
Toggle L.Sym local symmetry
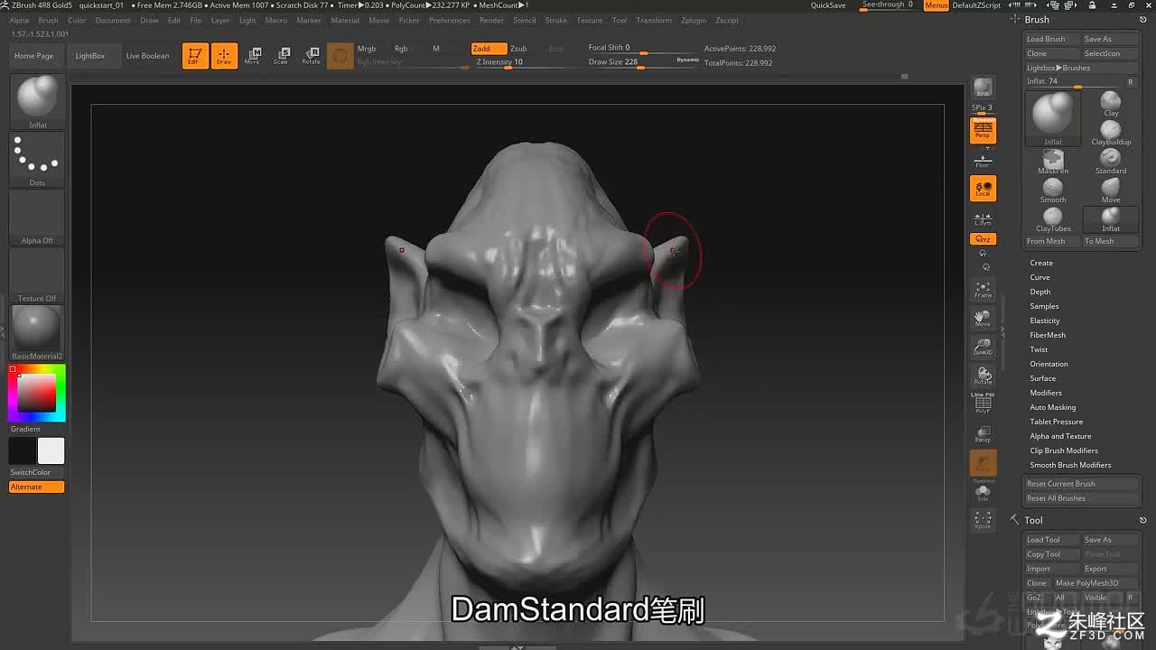click(983, 218)
